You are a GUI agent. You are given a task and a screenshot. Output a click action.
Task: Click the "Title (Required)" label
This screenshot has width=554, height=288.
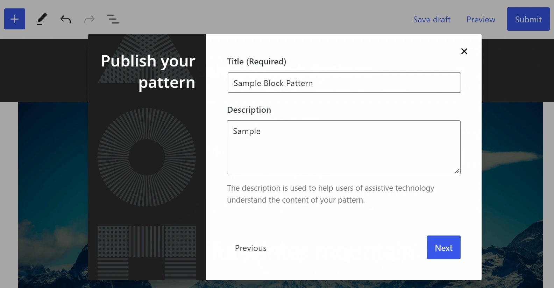(256, 62)
